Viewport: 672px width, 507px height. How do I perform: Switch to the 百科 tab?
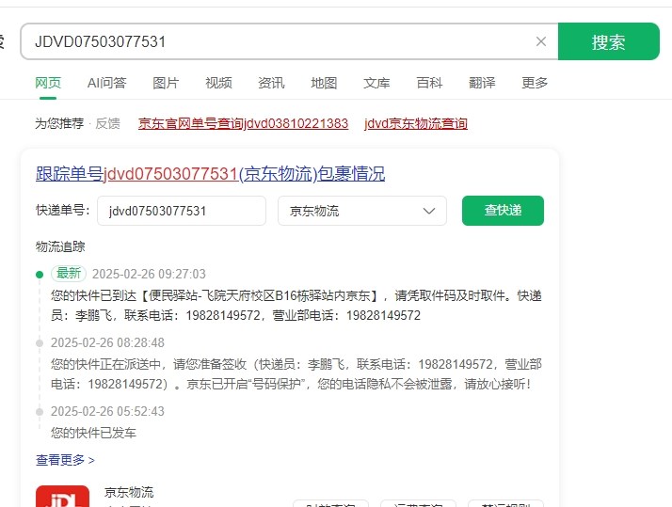pyautogui.click(x=429, y=83)
